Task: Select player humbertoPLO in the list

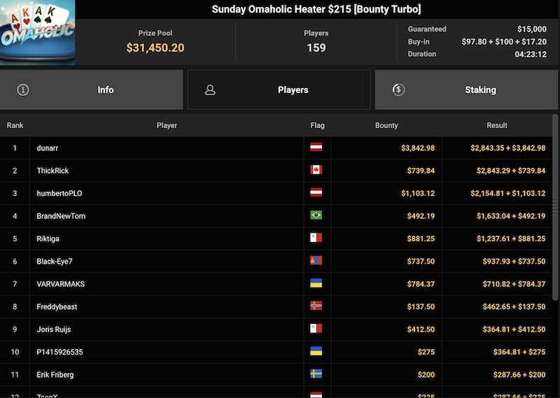Action: 59,194
